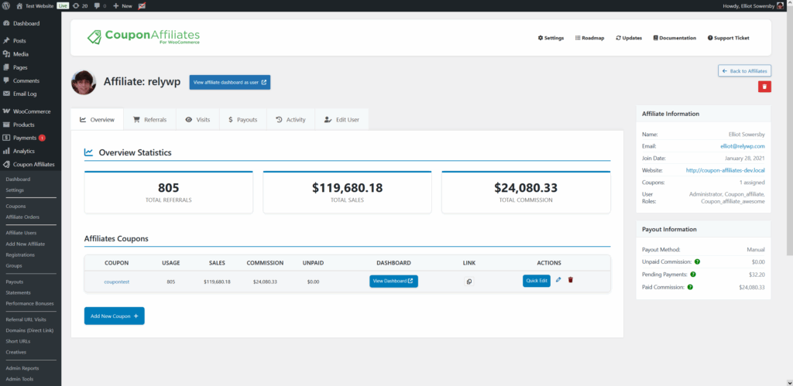Open Admin Tools submenu item
The height and width of the screenshot is (386, 793).
pos(19,379)
